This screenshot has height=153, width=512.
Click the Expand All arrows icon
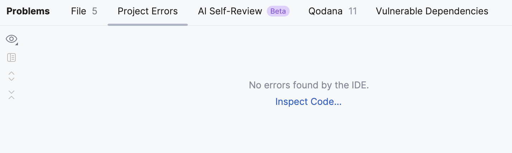(11, 76)
